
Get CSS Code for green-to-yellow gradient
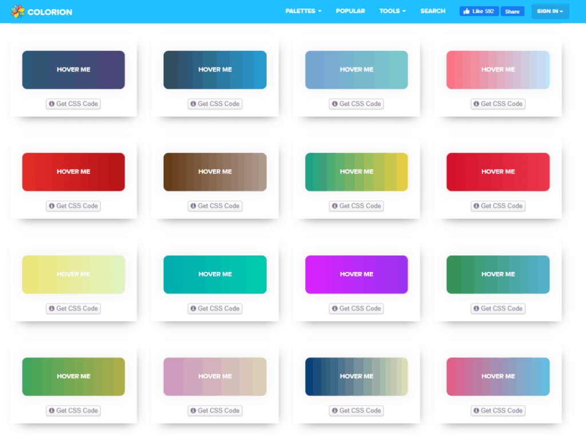tap(357, 206)
